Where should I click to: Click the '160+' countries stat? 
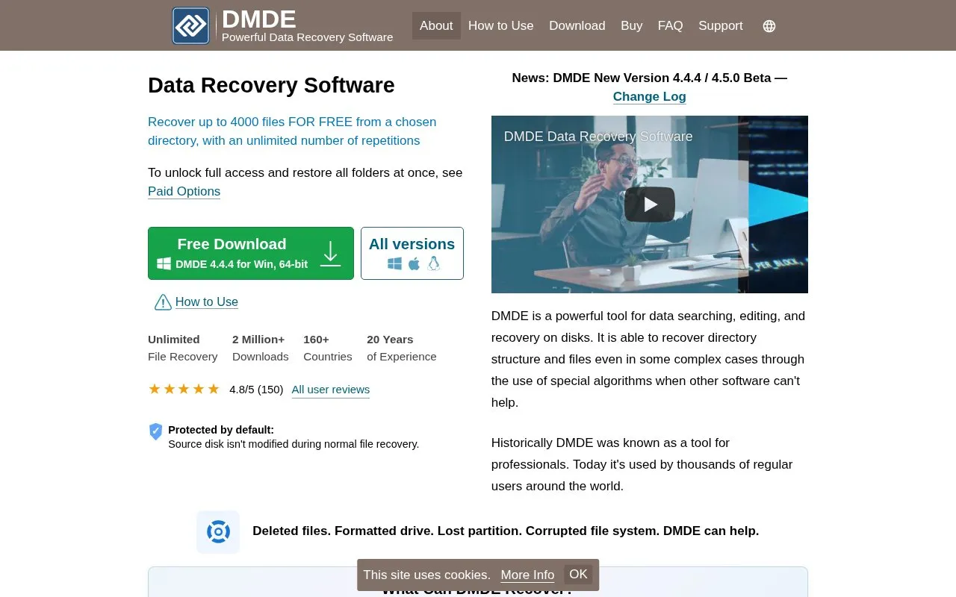(317, 340)
